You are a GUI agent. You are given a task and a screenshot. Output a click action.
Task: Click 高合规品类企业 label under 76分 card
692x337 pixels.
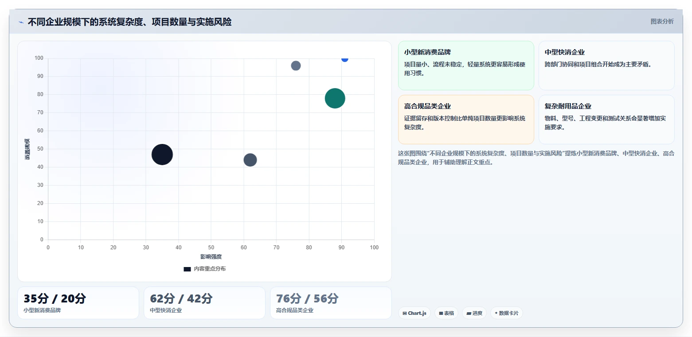coord(295,310)
